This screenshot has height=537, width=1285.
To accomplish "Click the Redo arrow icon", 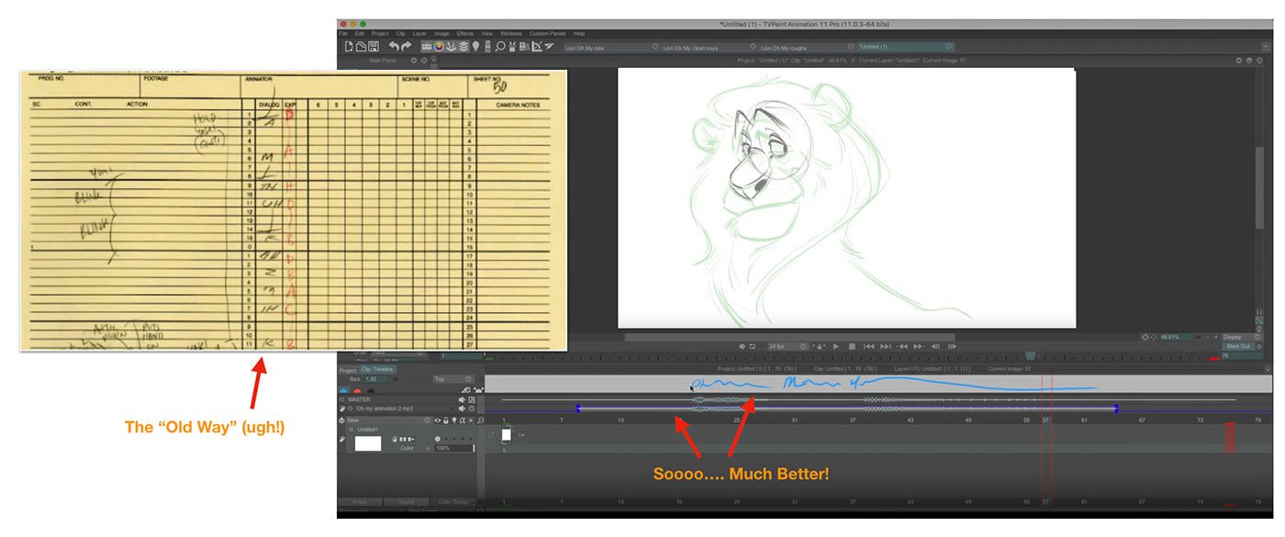I will pos(407,47).
